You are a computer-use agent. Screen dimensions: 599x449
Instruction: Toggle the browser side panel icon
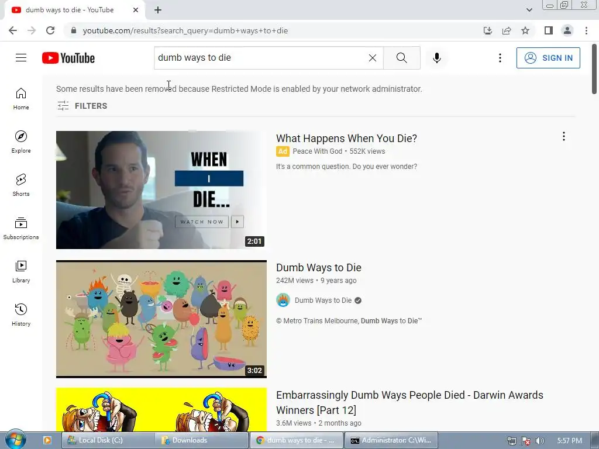549,30
